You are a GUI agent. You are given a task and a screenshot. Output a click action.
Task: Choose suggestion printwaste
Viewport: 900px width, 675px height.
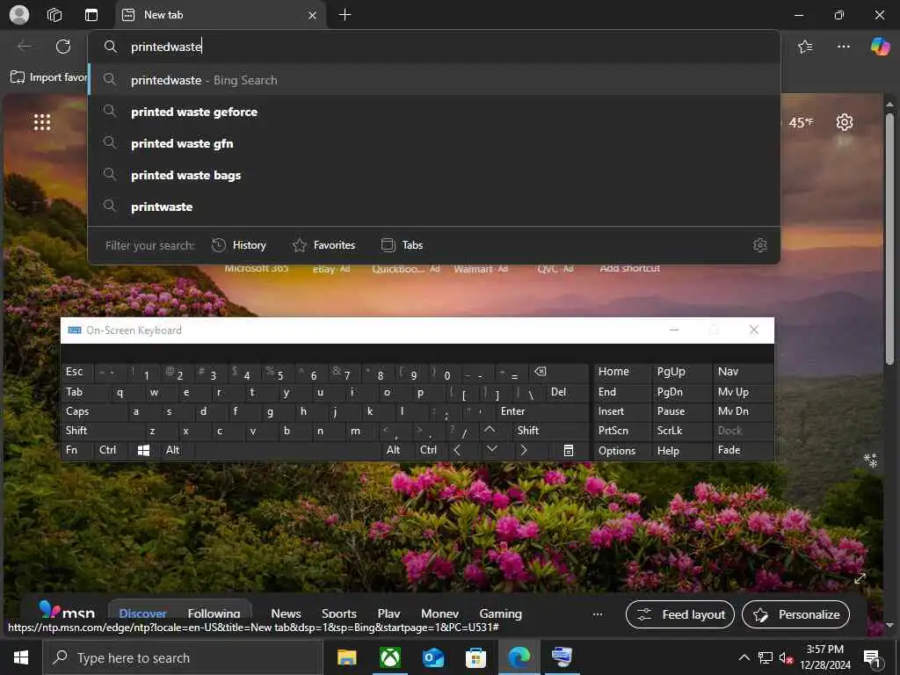pos(434,207)
